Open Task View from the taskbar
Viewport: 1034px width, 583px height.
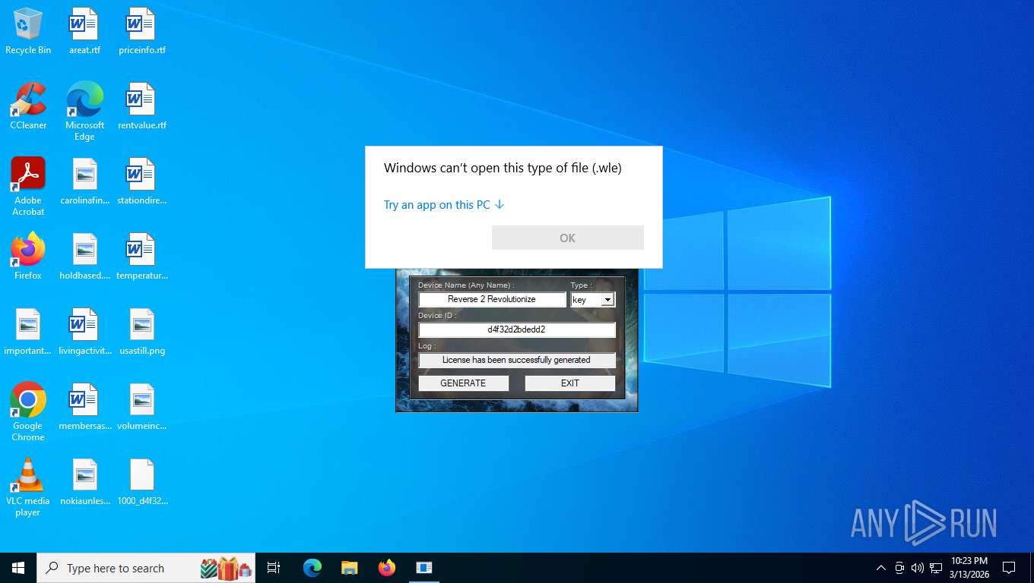(274, 568)
